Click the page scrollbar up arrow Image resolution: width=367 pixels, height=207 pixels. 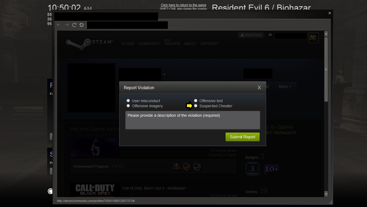[326, 34]
